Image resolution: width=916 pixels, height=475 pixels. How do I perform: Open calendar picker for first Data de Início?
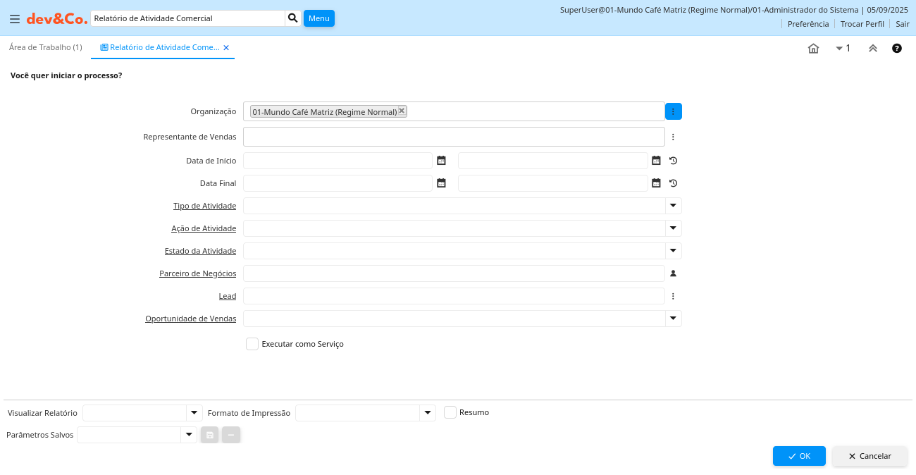(441, 161)
